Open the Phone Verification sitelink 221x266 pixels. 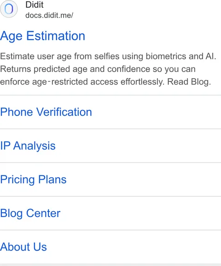pos(46,112)
